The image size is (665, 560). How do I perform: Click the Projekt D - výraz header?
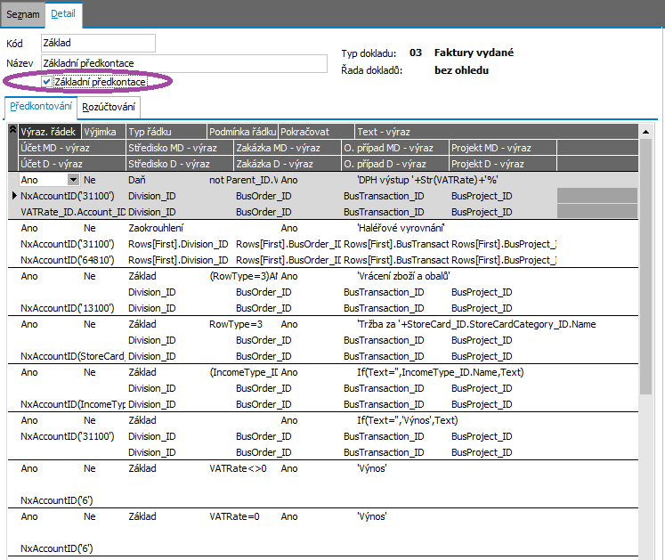click(502, 164)
